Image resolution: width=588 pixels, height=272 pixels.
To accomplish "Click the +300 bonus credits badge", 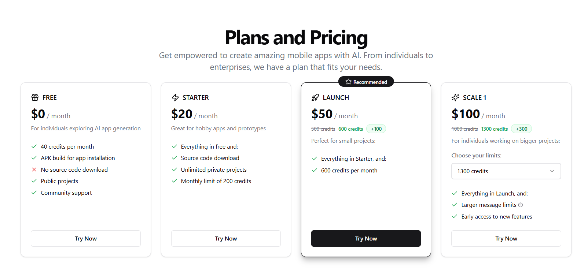I will [x=521, y=129].
